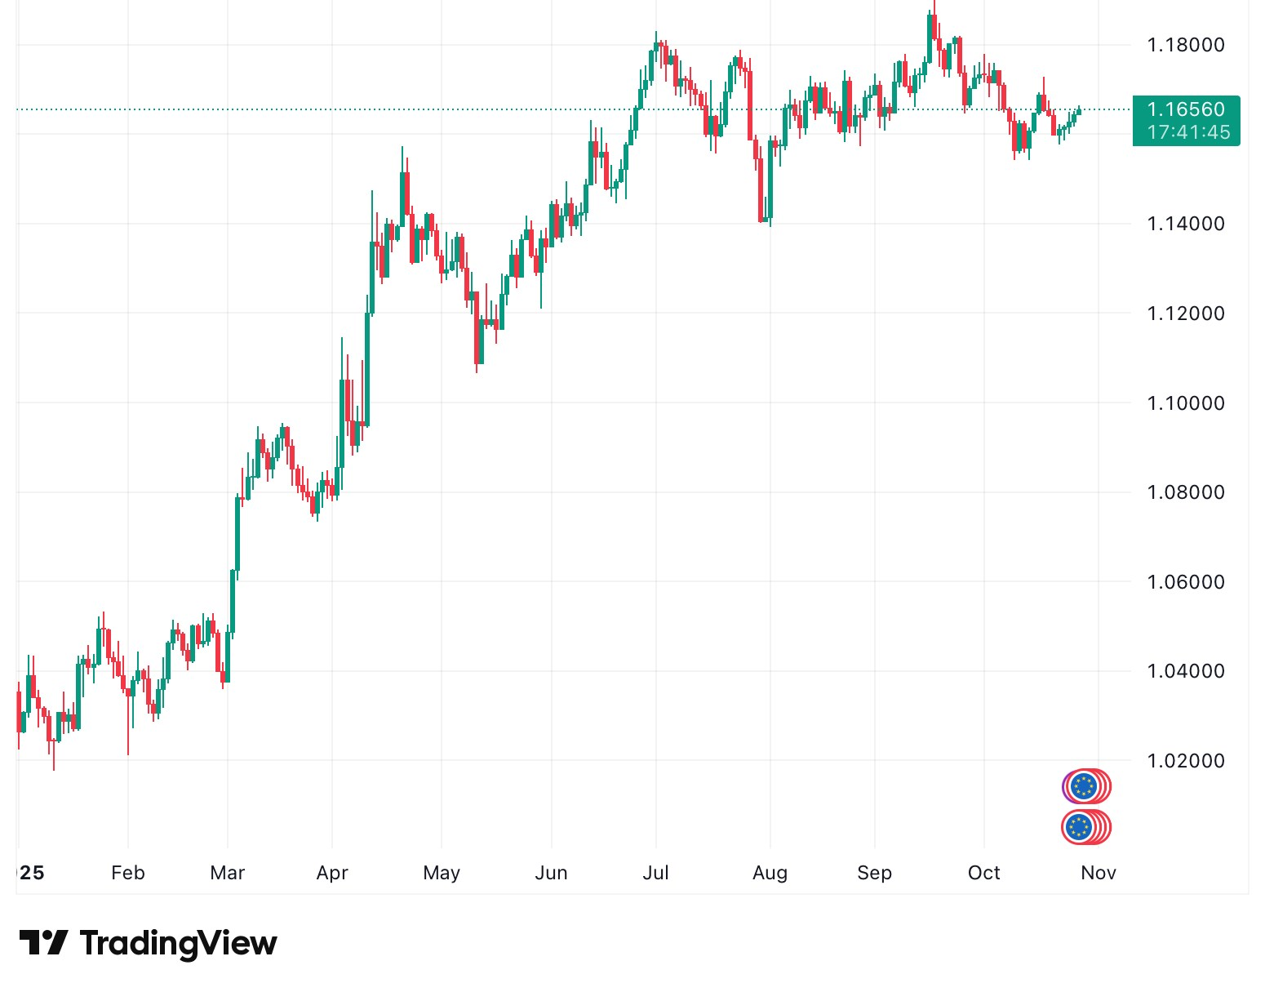Click the TradingView logo icon
Viewport: 1265px width, 992px height.
43,943
